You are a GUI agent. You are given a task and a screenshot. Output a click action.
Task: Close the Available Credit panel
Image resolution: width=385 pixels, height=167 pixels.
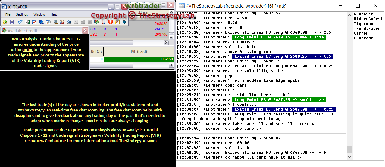[85, 31]
